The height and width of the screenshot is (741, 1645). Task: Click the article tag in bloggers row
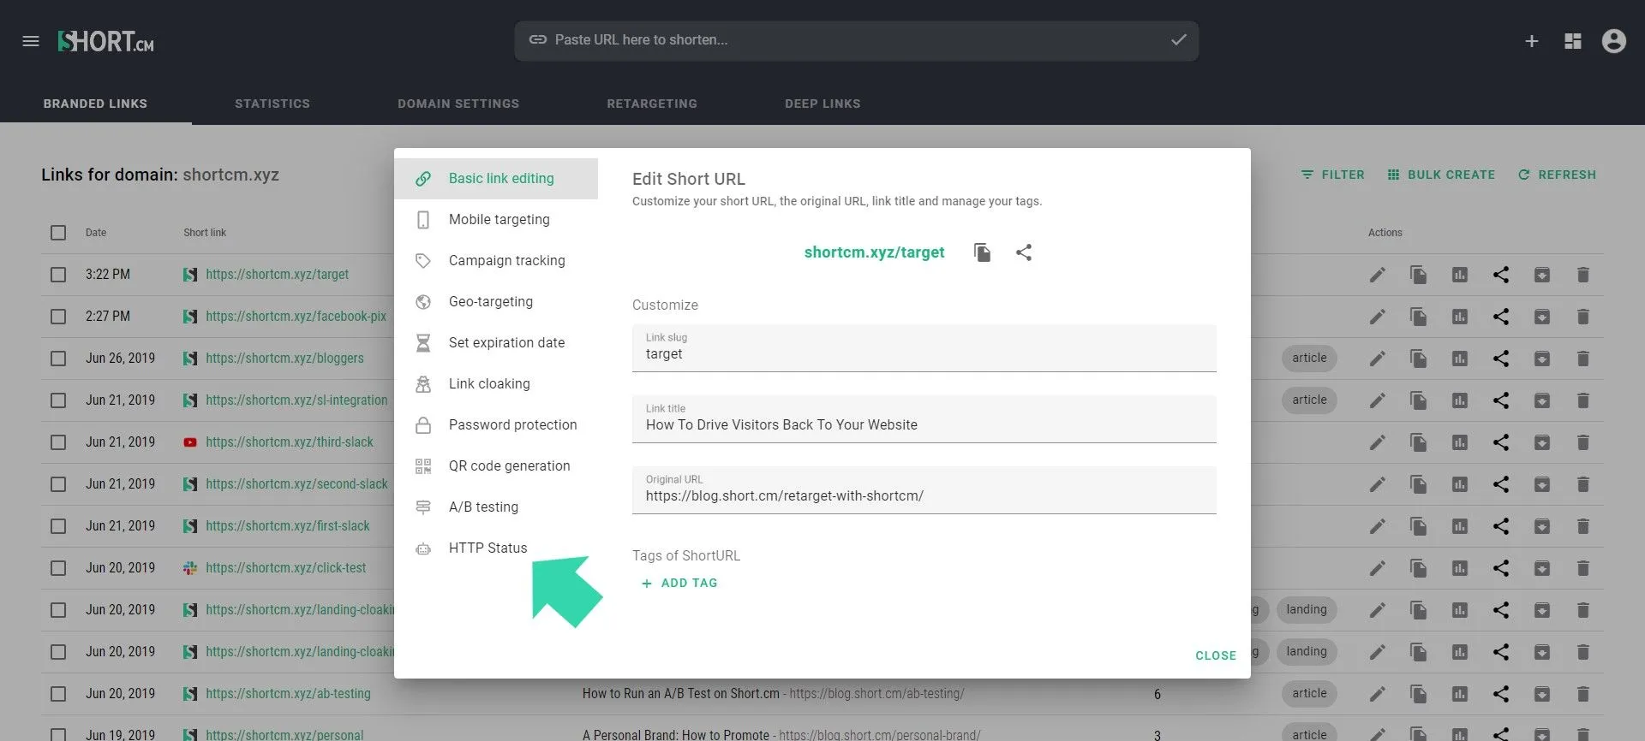click(1309, 359)
